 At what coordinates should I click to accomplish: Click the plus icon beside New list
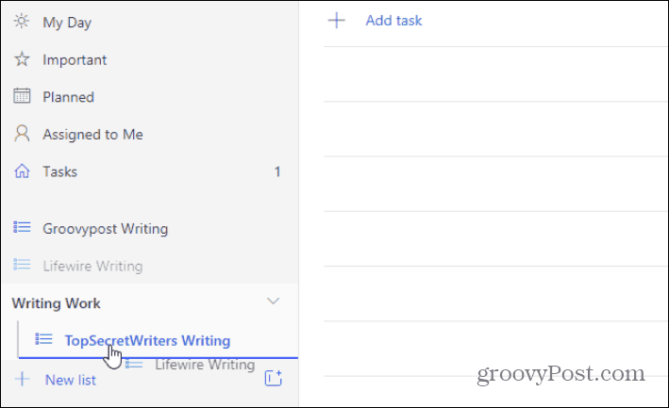tap(23, 379)
